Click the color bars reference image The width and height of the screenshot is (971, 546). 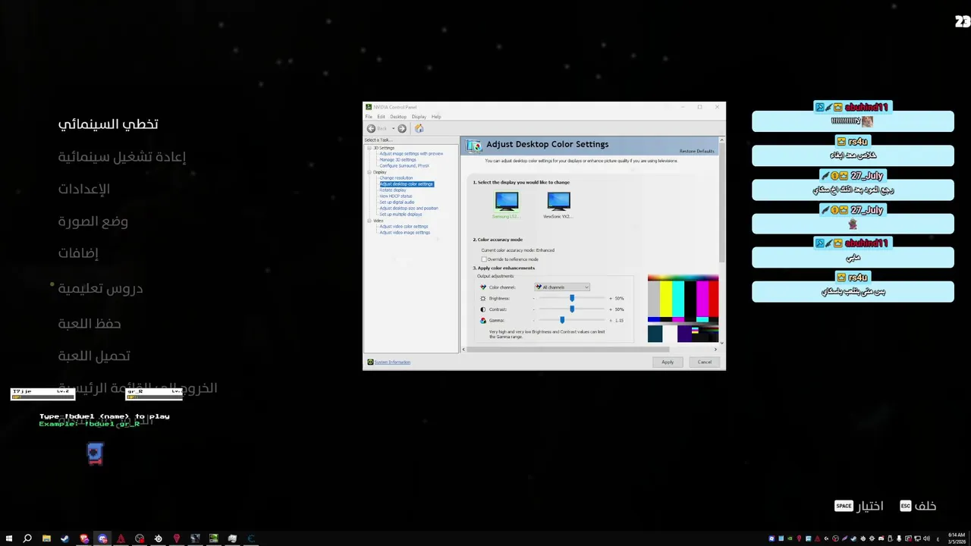coord(683,309)
